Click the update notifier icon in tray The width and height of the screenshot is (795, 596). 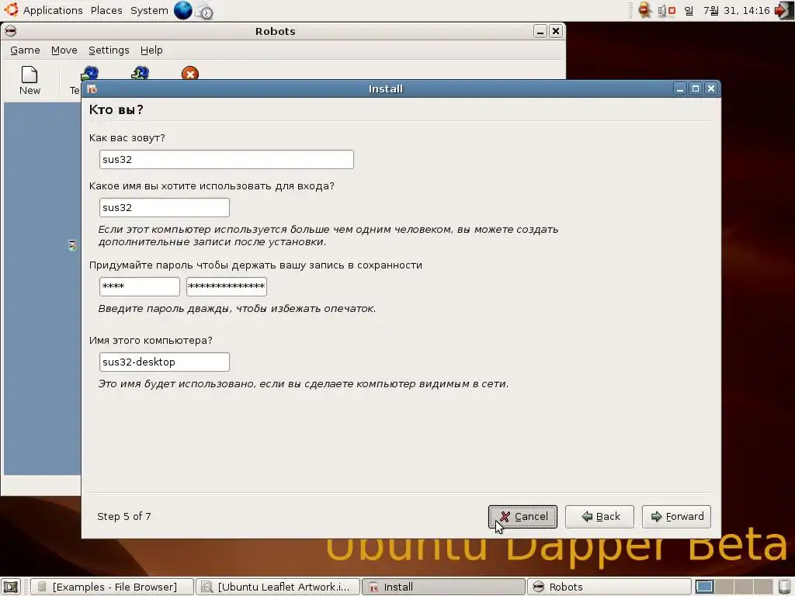click(x=644, y=10)
